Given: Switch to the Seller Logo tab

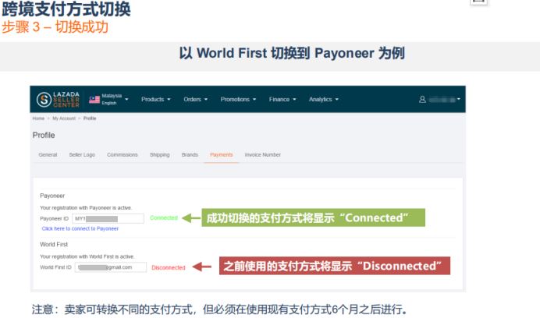Looking at the screenshot, I should [82, 155].
